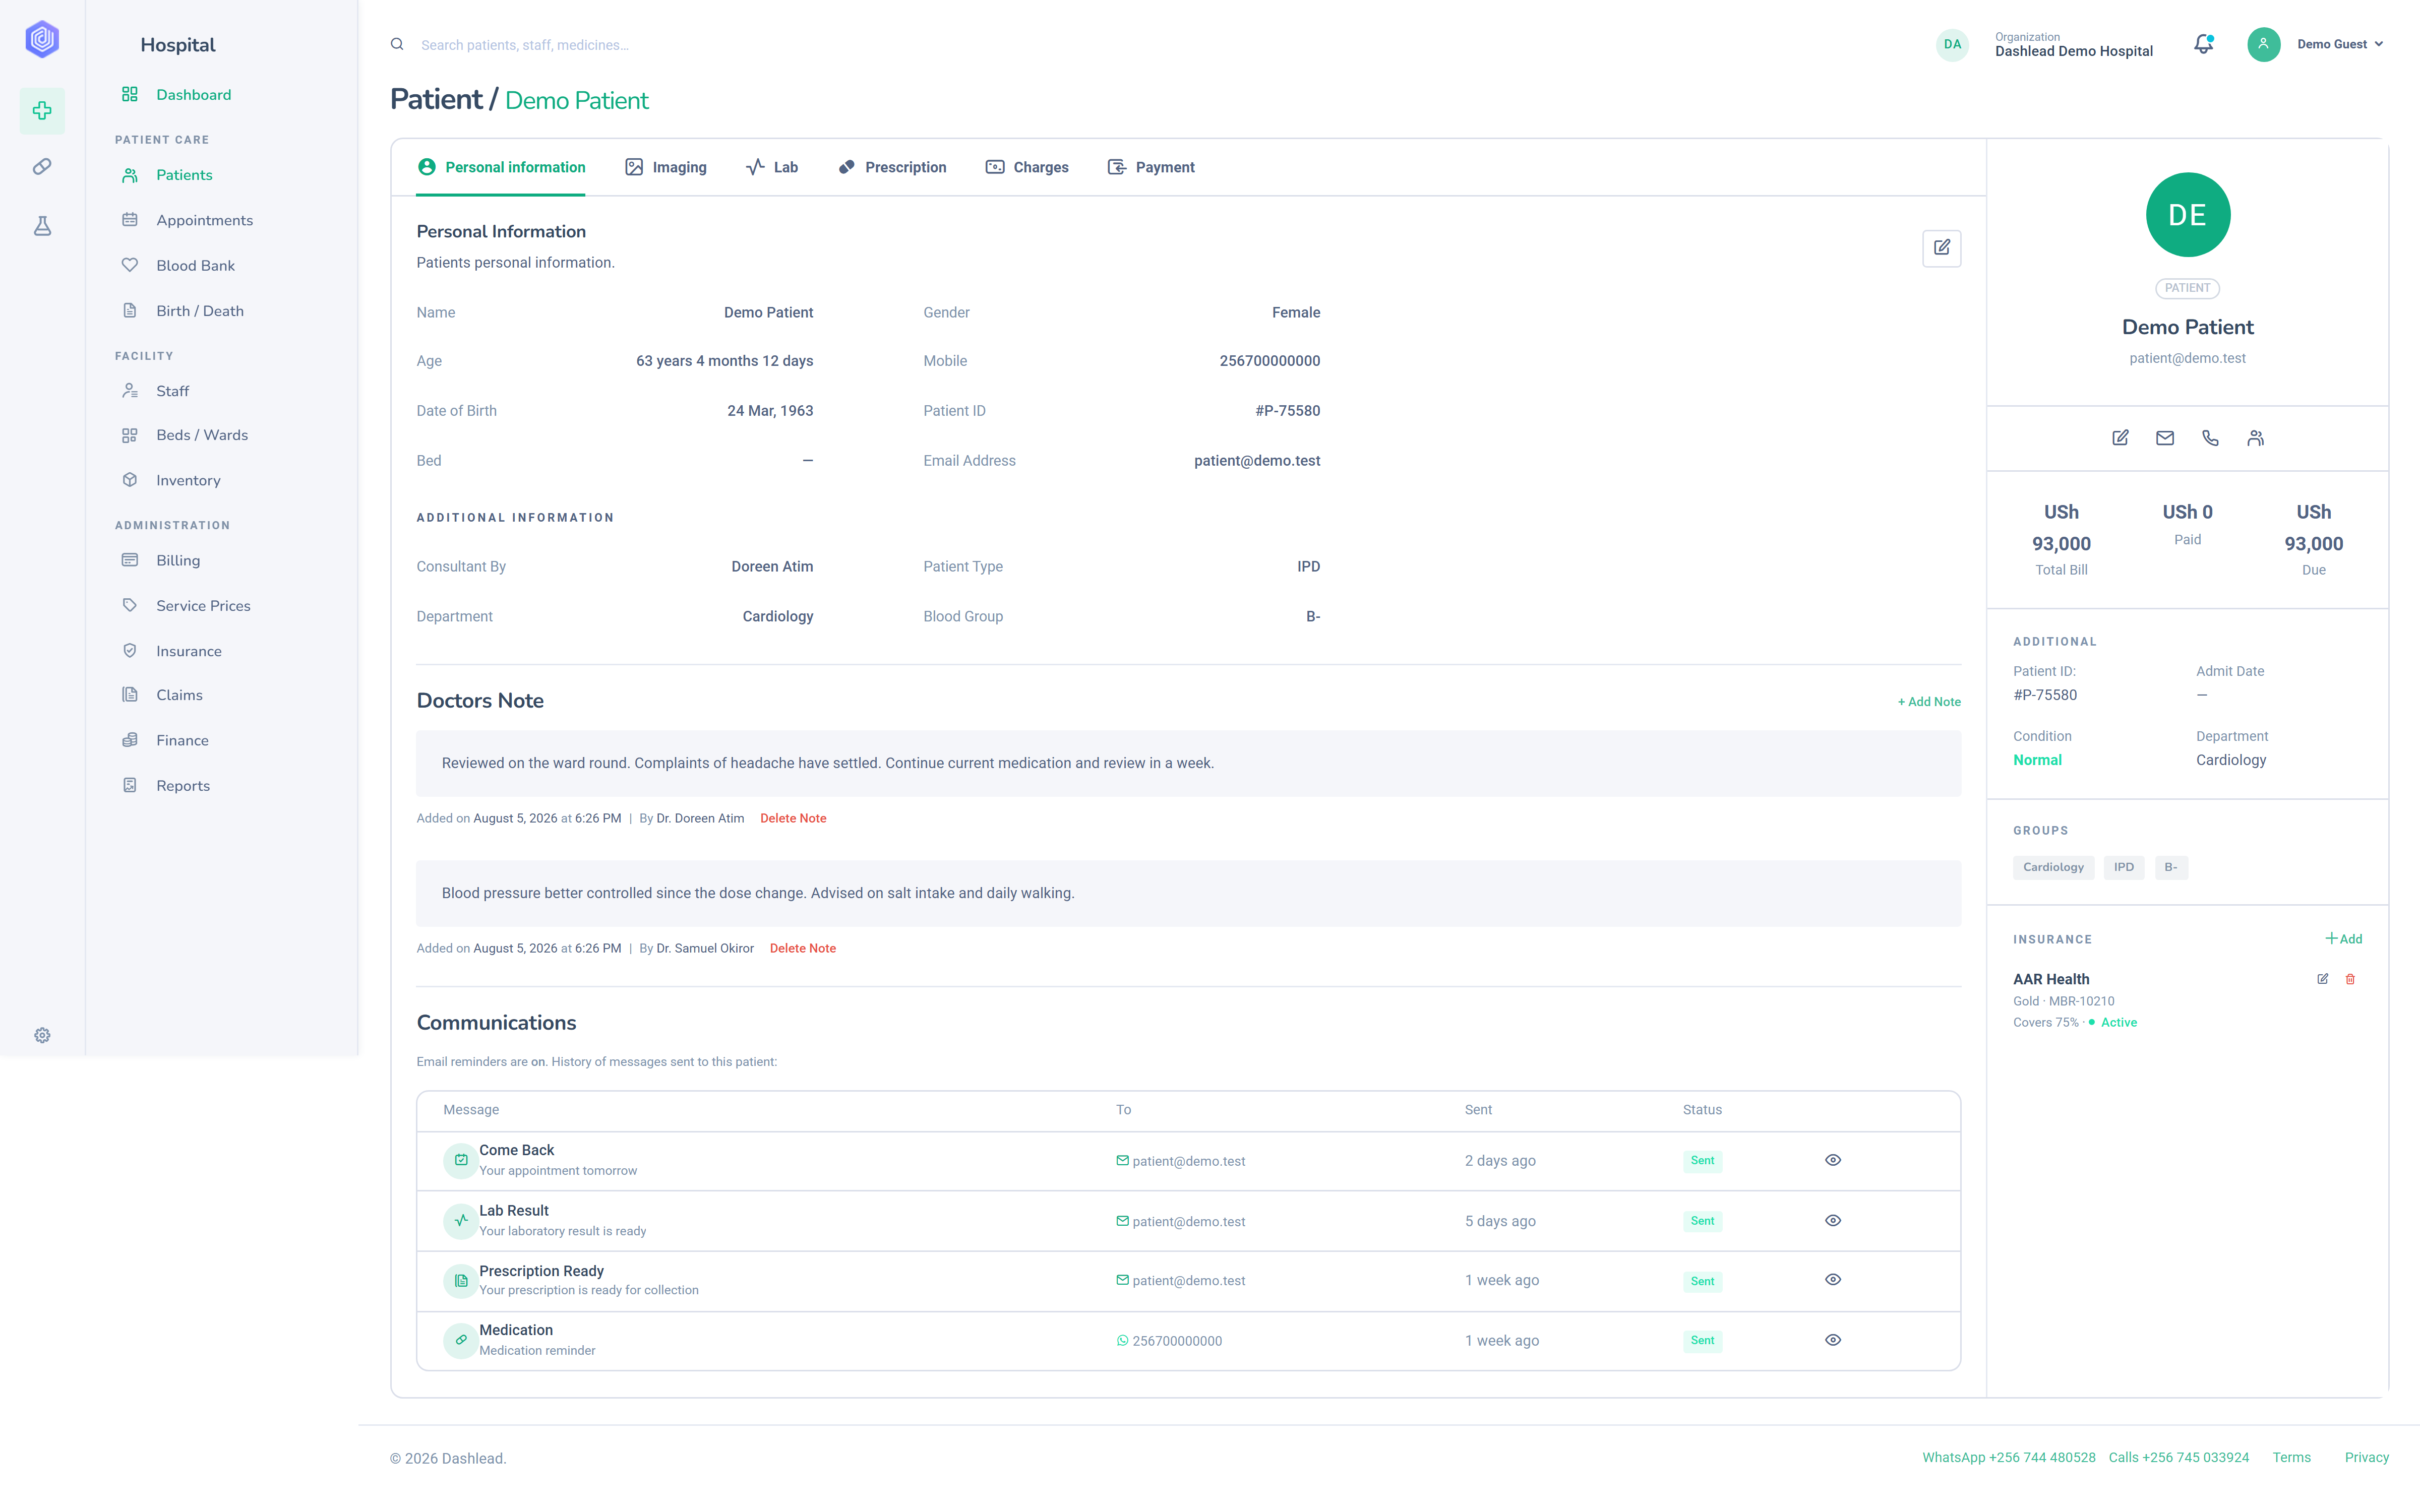Open the Privacy footer link
2420x1512 pixels.
2366,1457
